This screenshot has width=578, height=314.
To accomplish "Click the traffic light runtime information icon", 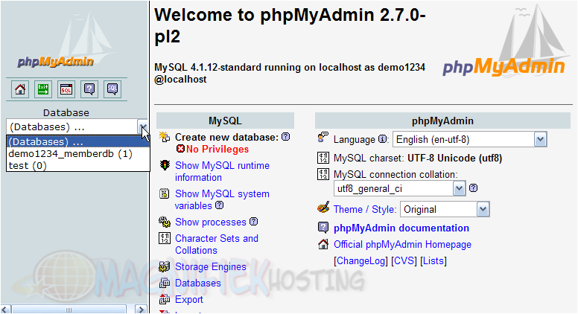I will coord(165,165).
